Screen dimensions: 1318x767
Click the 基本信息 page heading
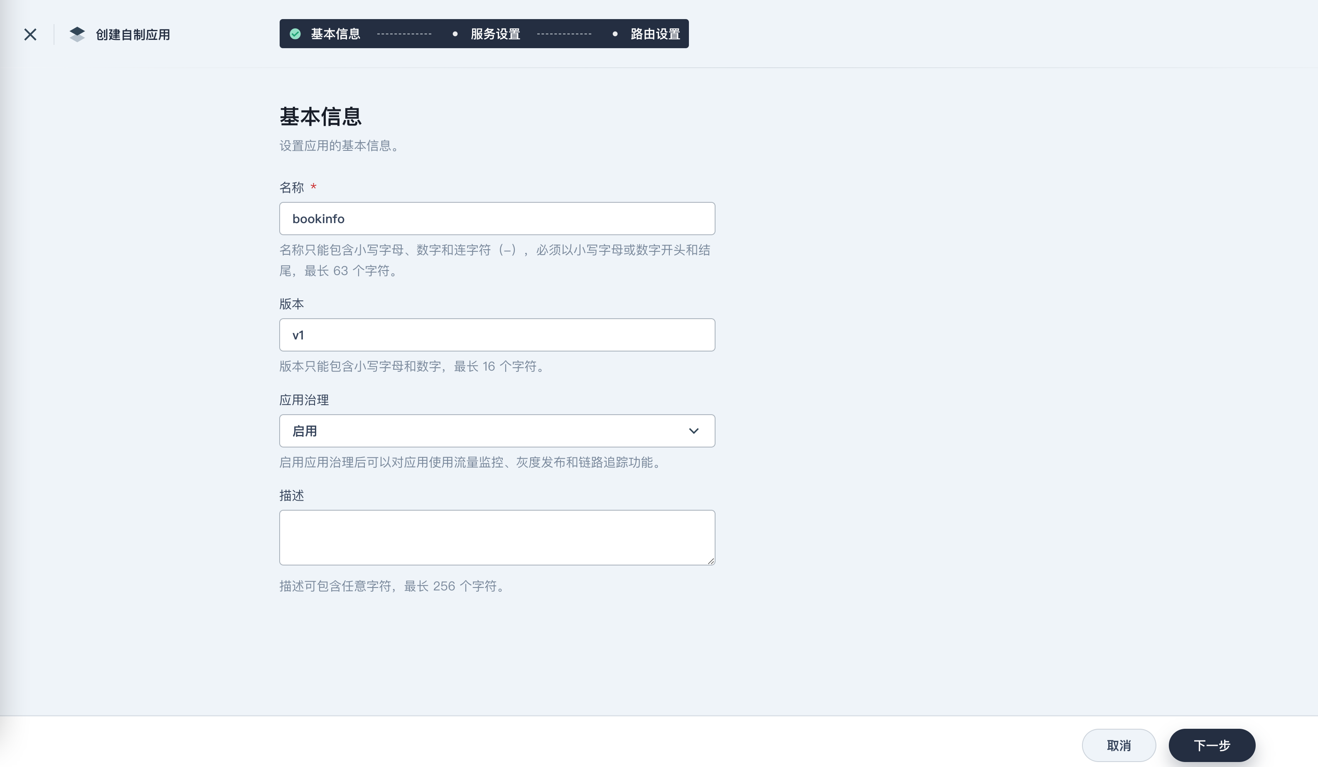pos(320,116)
